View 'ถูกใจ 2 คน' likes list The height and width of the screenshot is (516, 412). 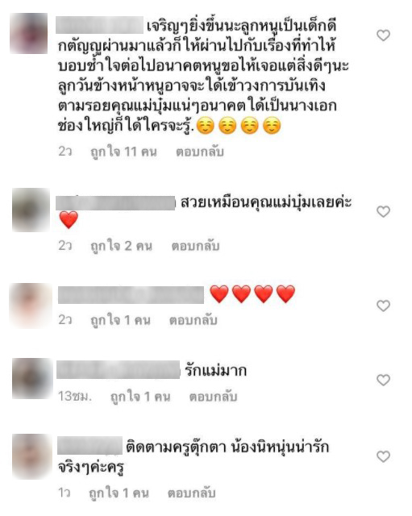click(x=121, y=246)
